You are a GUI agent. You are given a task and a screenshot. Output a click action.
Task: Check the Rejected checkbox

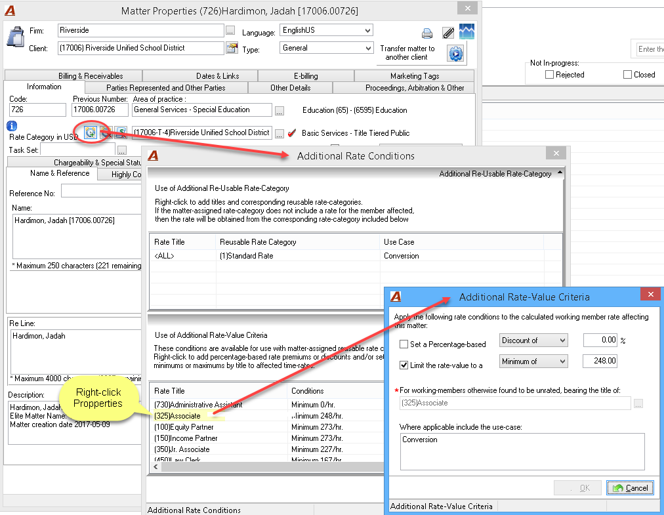pos(549,75)
